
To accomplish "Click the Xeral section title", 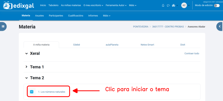I will tap(35, 53).
